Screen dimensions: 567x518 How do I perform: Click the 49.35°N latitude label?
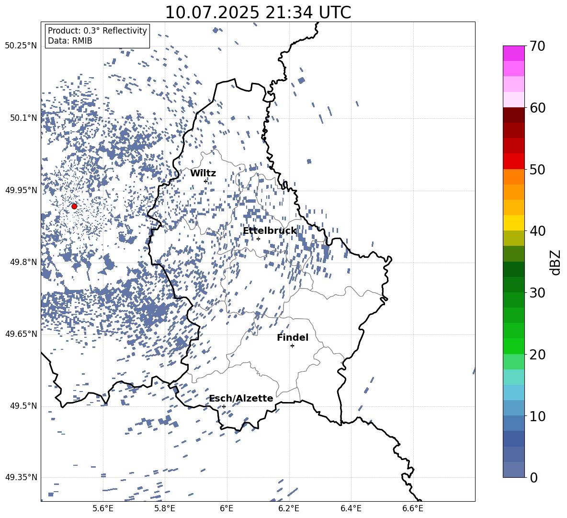click(21, 477)
